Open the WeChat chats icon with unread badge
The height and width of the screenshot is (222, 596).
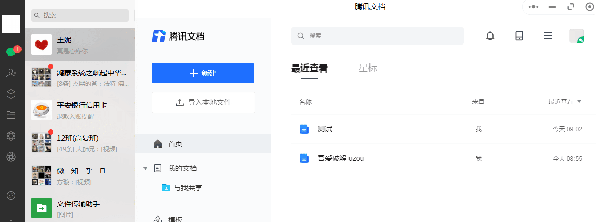point(11,52)
